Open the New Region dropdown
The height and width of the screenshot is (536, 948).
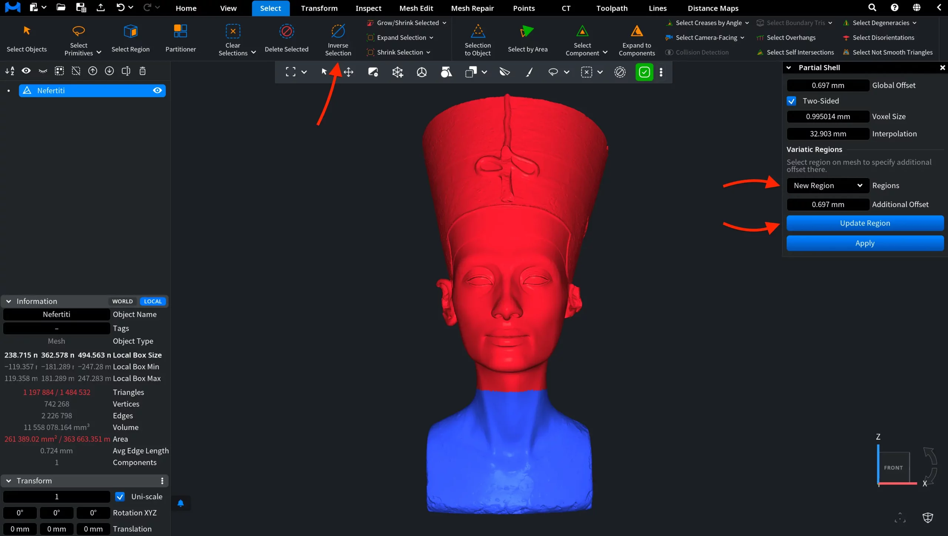828,186
